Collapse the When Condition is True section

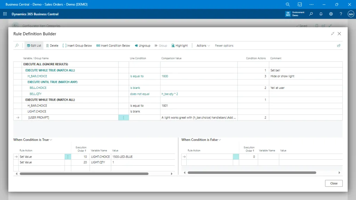tap(51, 140)
